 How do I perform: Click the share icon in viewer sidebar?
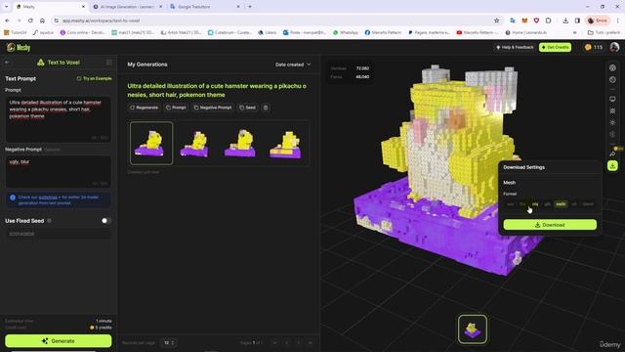pyautogui.click(x=612, y=154)
